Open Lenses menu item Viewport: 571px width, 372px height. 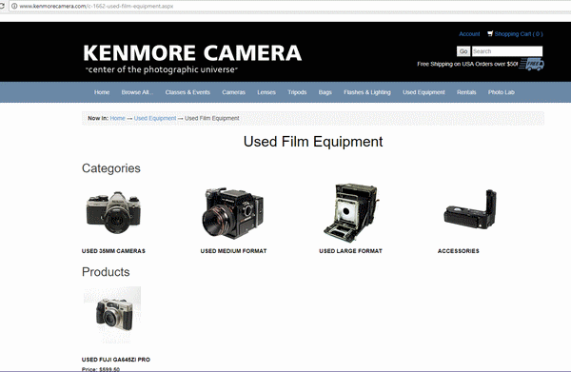click(x=266, y=92)
